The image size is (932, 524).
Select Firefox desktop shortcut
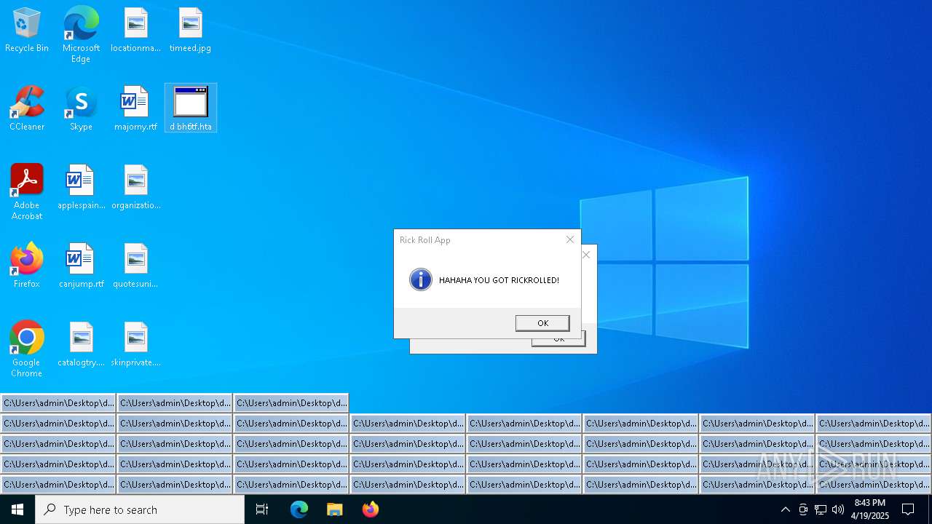point(27,266)
